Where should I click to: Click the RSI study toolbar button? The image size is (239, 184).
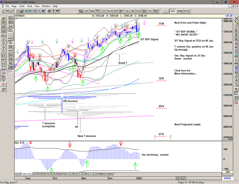click(x=132, y=11)
